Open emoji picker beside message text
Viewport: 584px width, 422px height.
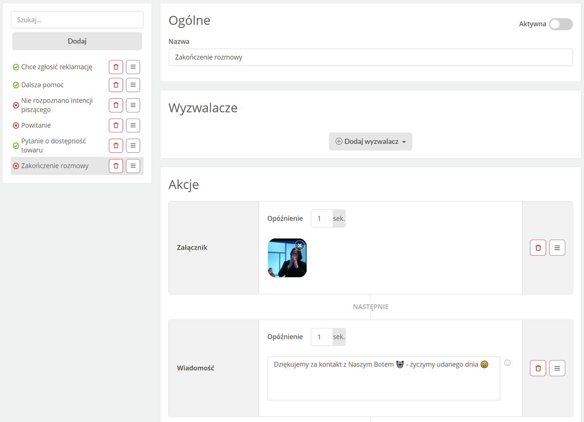507,363
